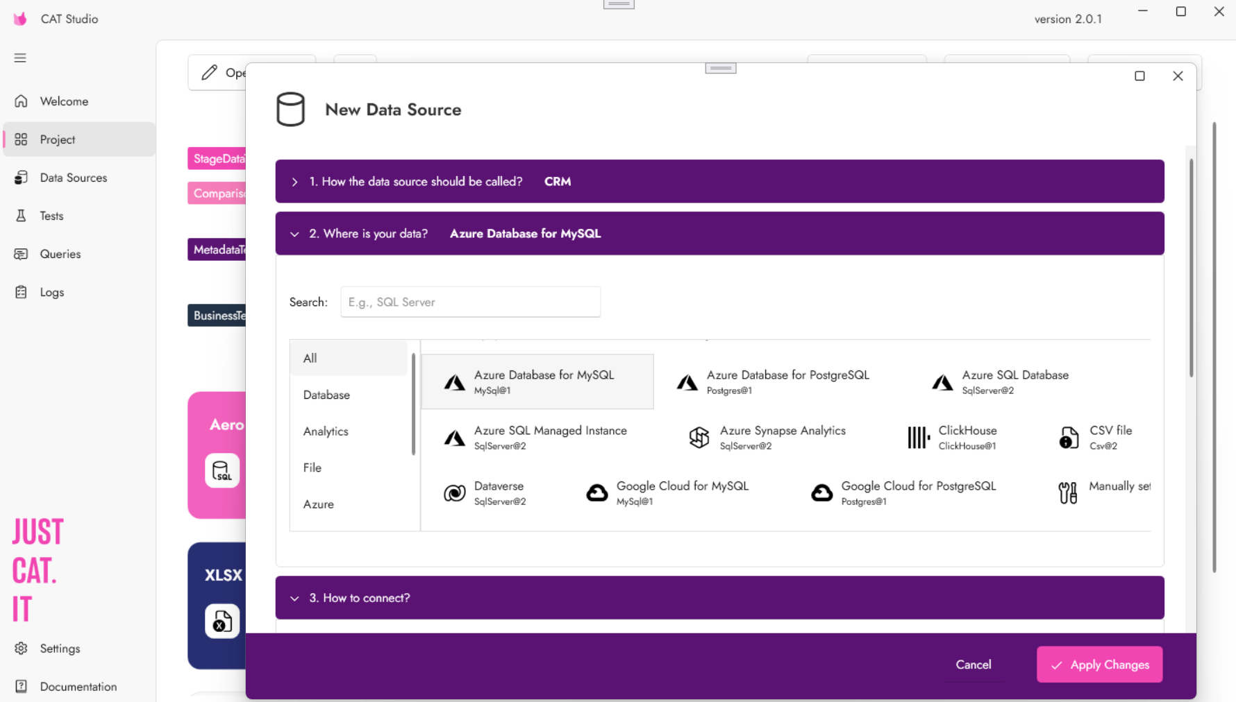Click the dialog's vertical scrollbar
Viewport: 1236px width, 702px height.
click(1191, 267)
